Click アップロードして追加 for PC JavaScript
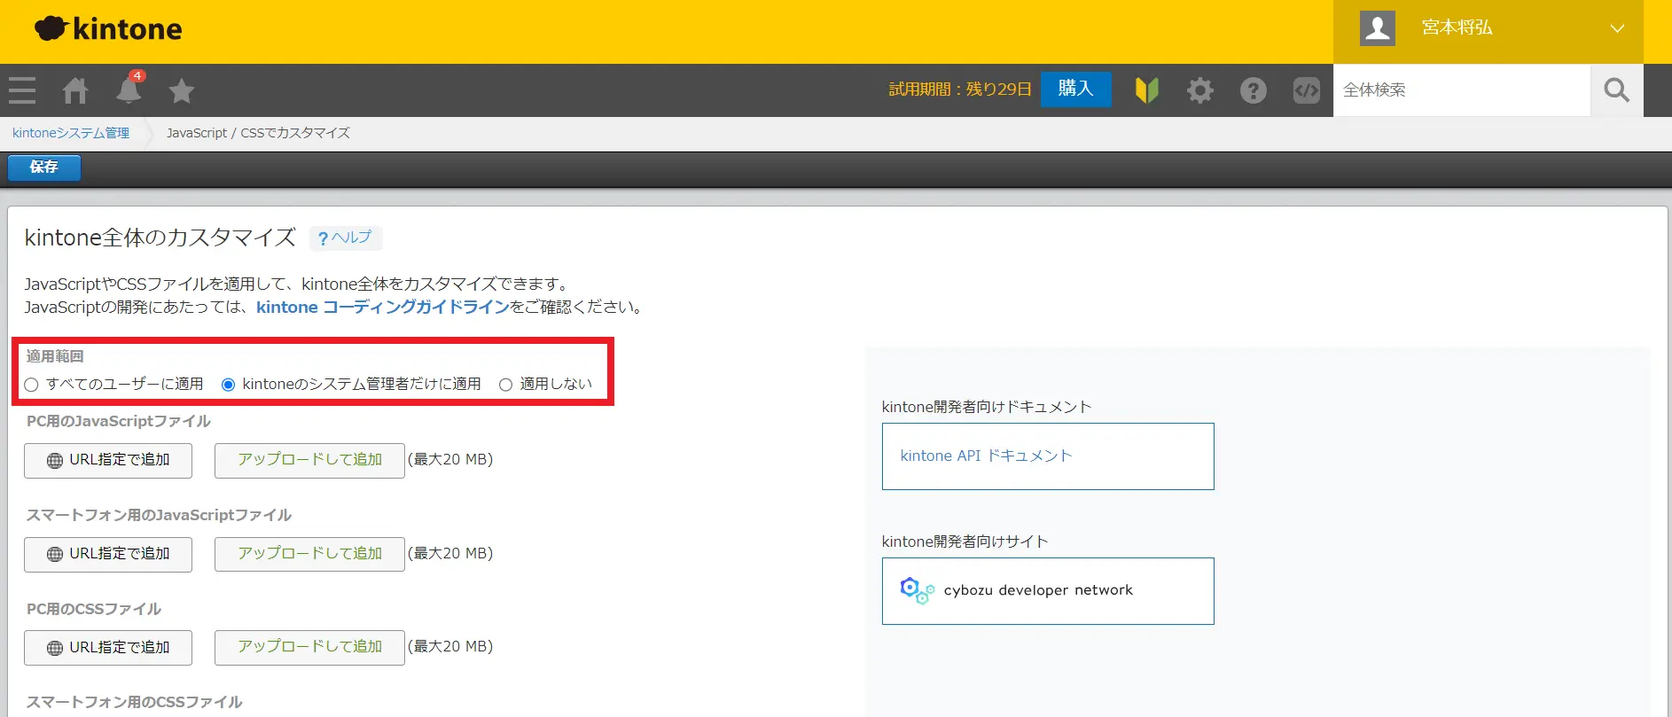1672x717 pixels. coord(309,461)
